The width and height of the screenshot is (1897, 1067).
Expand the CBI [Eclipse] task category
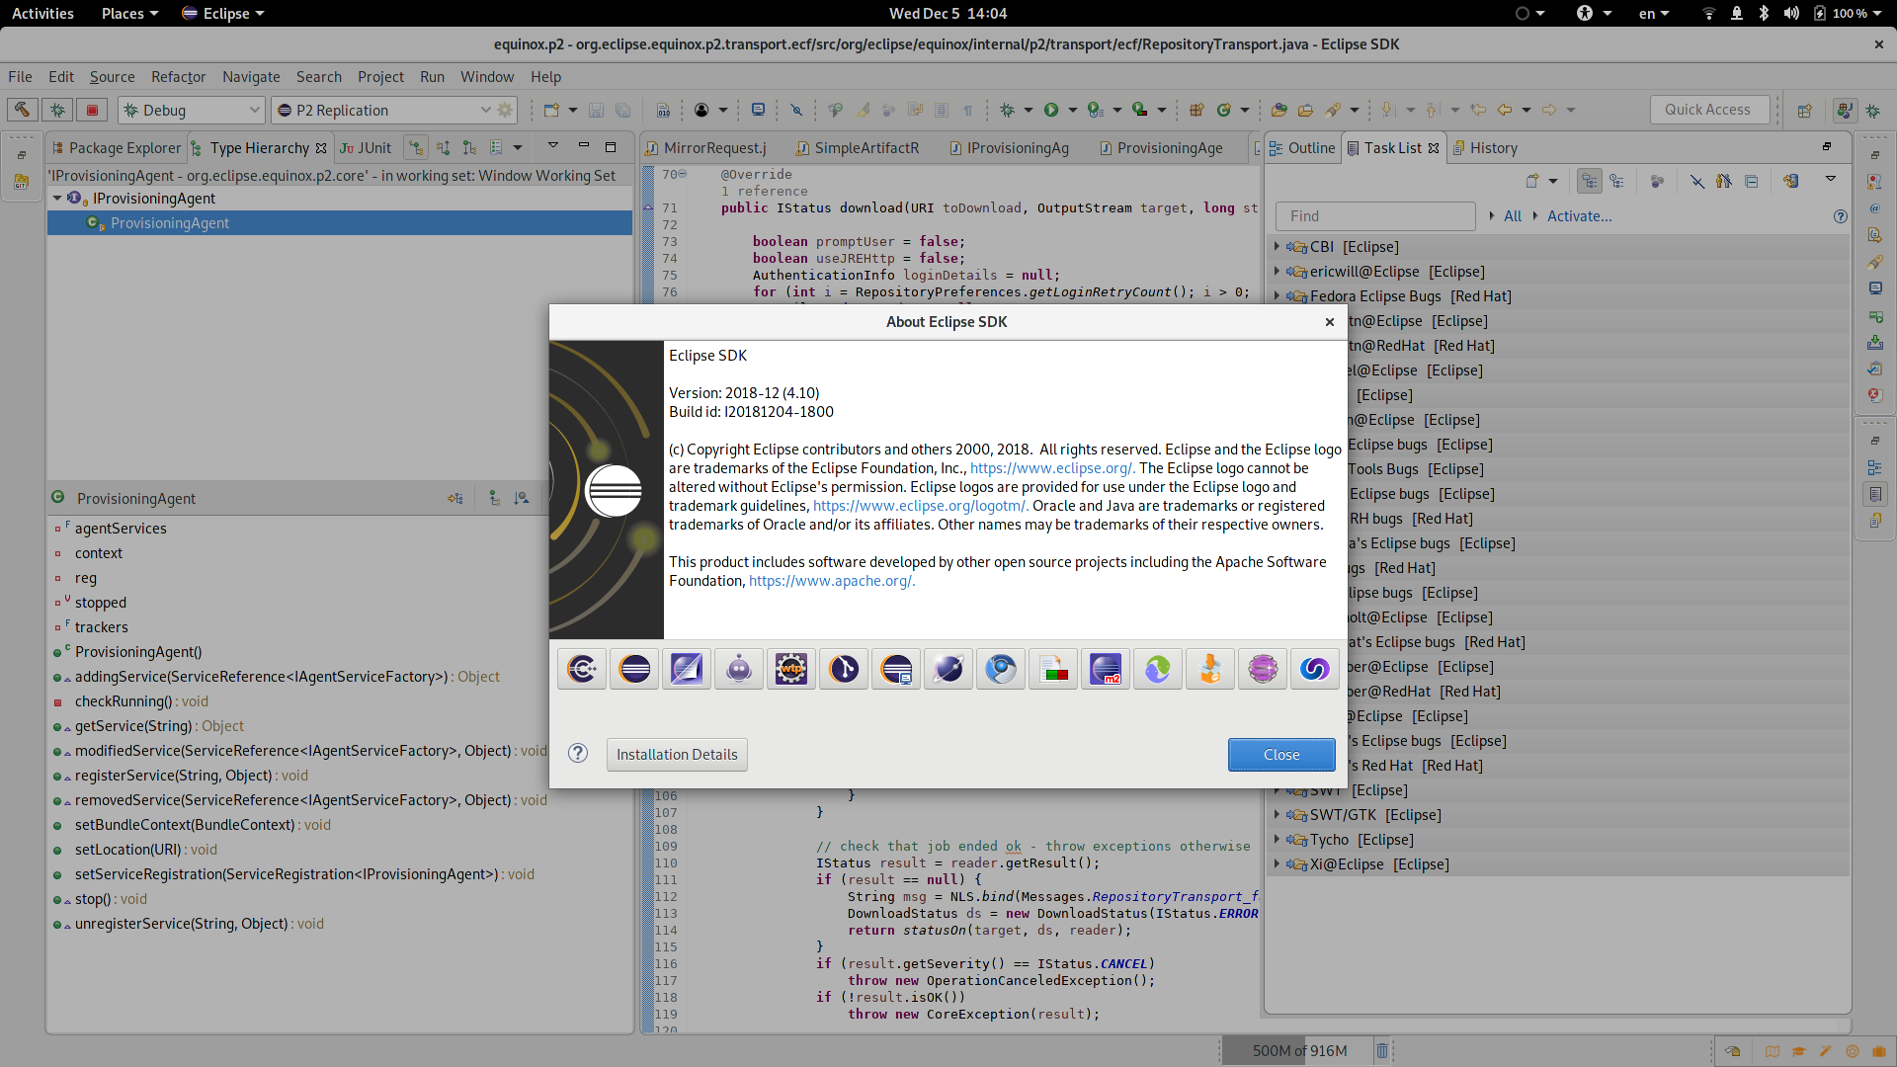tap(1277, 246)
